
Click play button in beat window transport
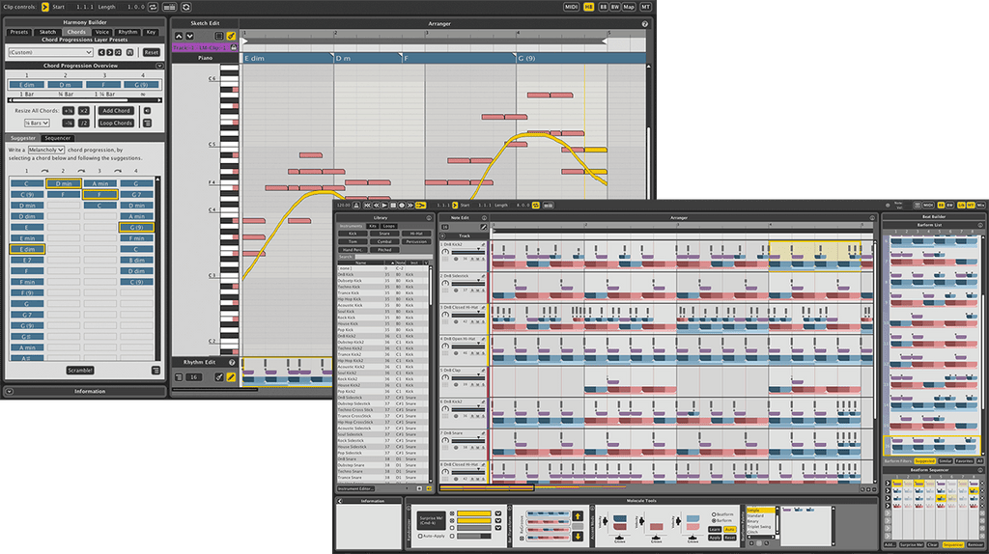pos(384,206)
